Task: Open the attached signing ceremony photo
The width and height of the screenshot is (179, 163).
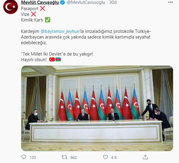Action: [x=97, y=108]
